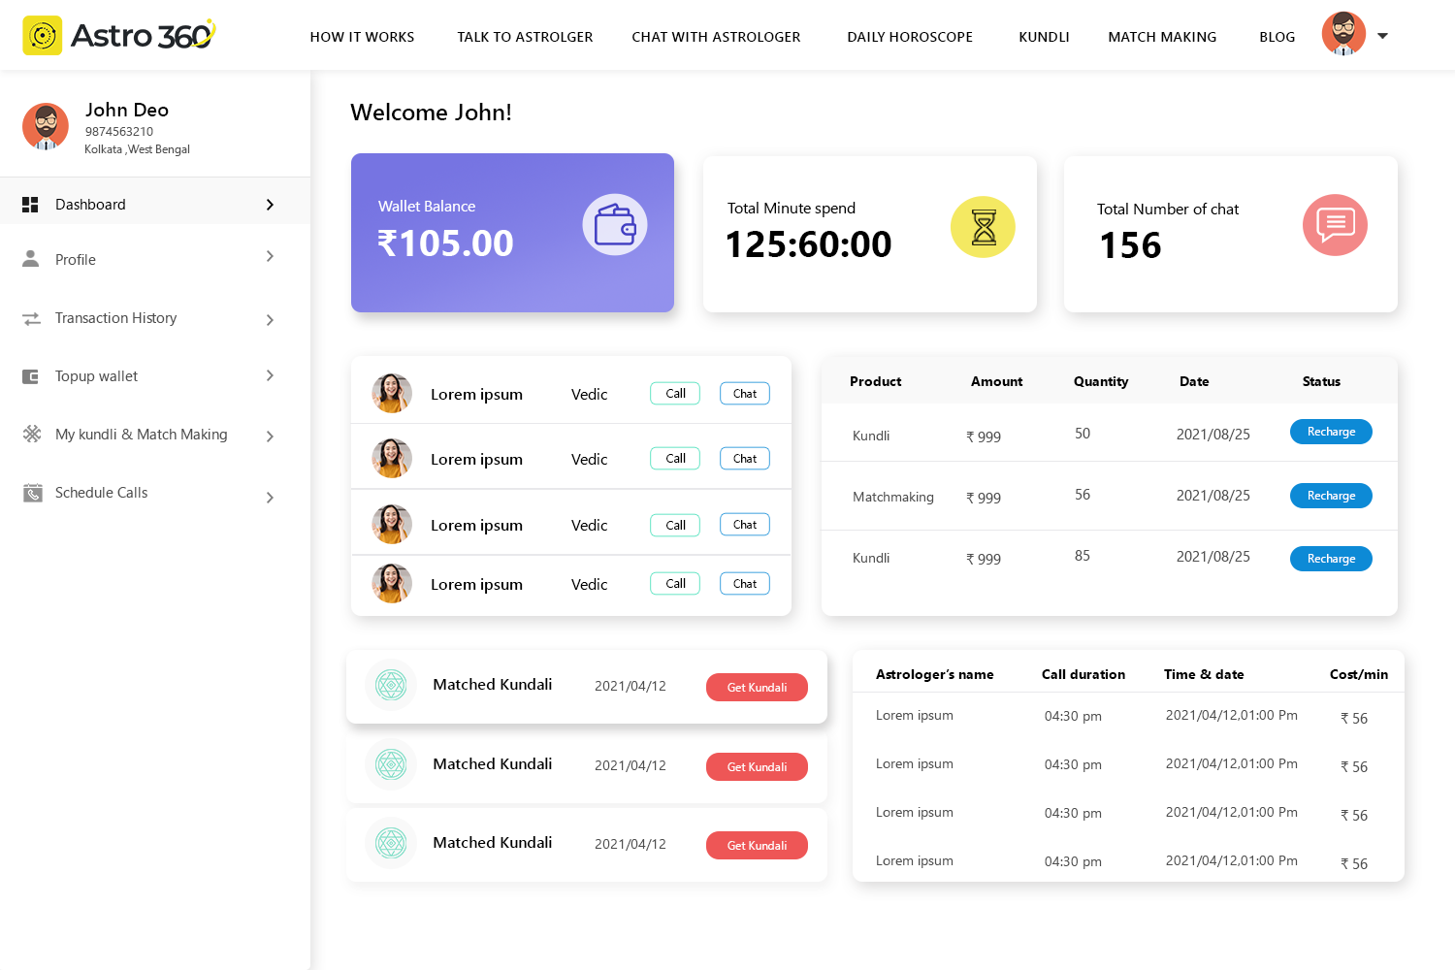Viewport: 1455px width, 970px height.
Task: Click the hourglass icon in Total Minute card
Action: tap(983, 227)
